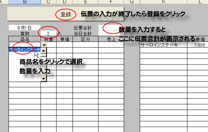This screenshot has height=132, width=208.
Task: Click the 数量 table header cell
Action: point(49,39)
